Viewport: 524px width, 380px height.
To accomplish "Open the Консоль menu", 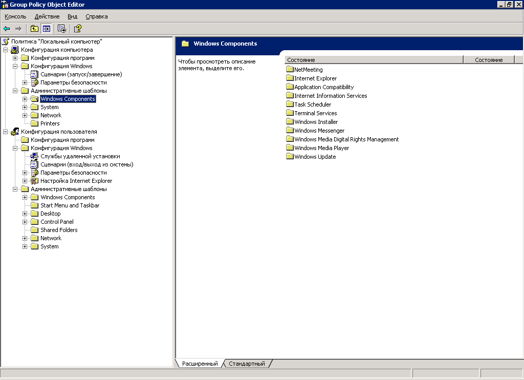I will pyautogui.click(x=15, y=16).
